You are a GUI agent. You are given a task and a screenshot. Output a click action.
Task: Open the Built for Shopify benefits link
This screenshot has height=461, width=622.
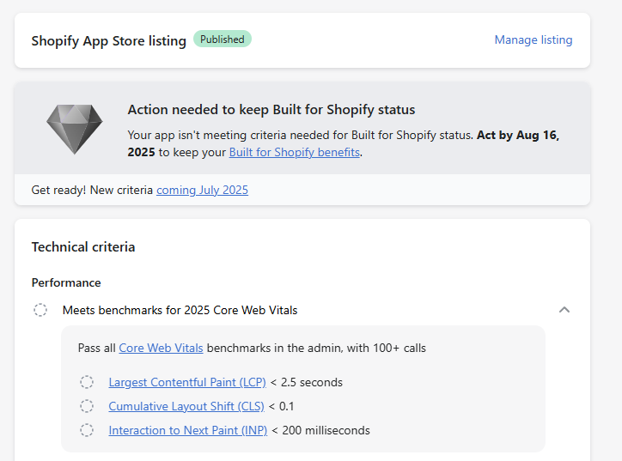tap(295, 152)
